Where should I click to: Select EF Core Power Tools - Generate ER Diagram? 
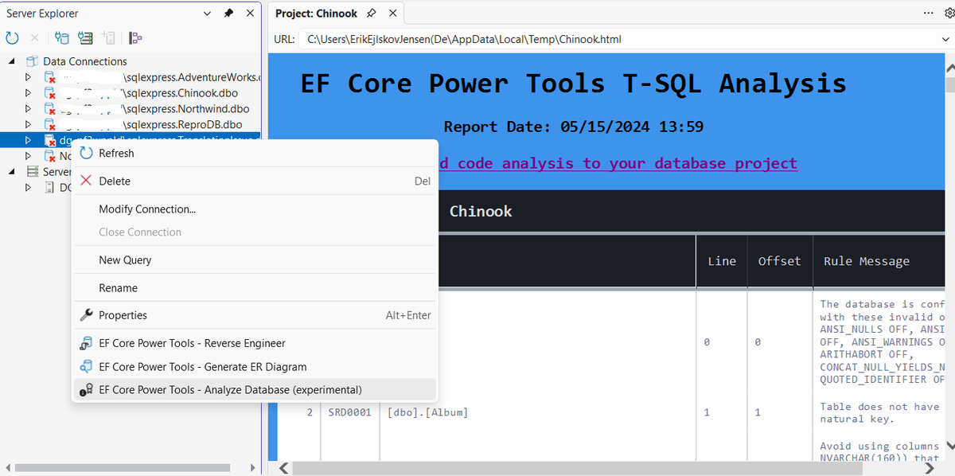255,367
